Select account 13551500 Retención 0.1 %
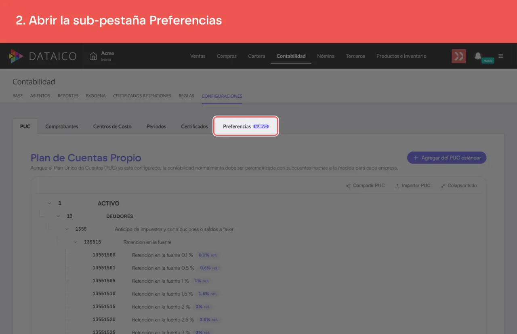Viewport: 517px width, 334px height. pos(143,255)
